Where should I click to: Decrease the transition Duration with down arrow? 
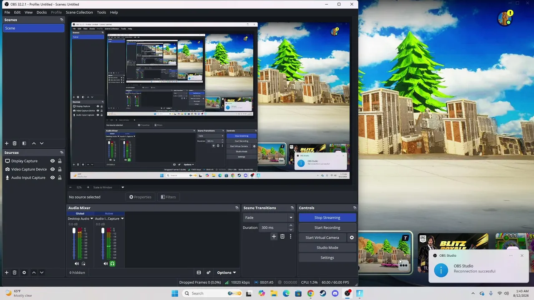tap(291, 230)
